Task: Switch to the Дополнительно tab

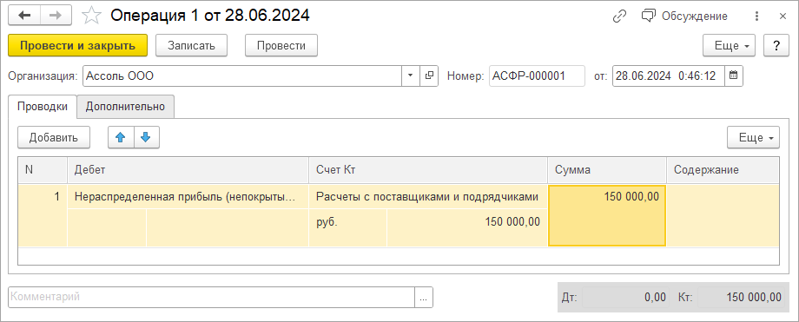Action: click(x=125, y=107)
